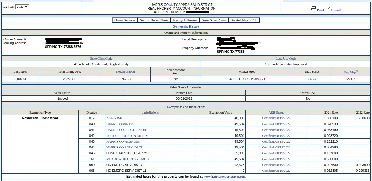Select the 320 -- ISD 17 - Klein ISD cell

click(247, 79)
